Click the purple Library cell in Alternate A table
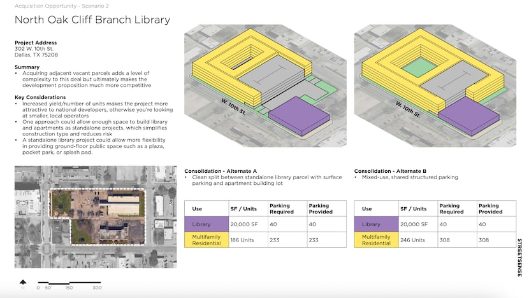 [x=205, y=224]
